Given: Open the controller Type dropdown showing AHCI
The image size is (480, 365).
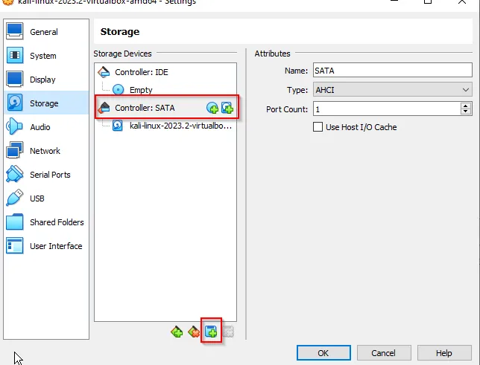Looking at the screenshot, I should click(x=393, y=90).
